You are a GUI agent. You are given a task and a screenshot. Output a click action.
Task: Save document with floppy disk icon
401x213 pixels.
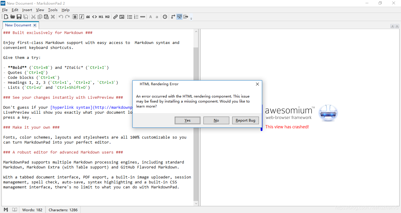point(19,17)
